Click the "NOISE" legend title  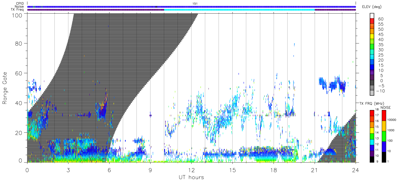coord(386,107)
